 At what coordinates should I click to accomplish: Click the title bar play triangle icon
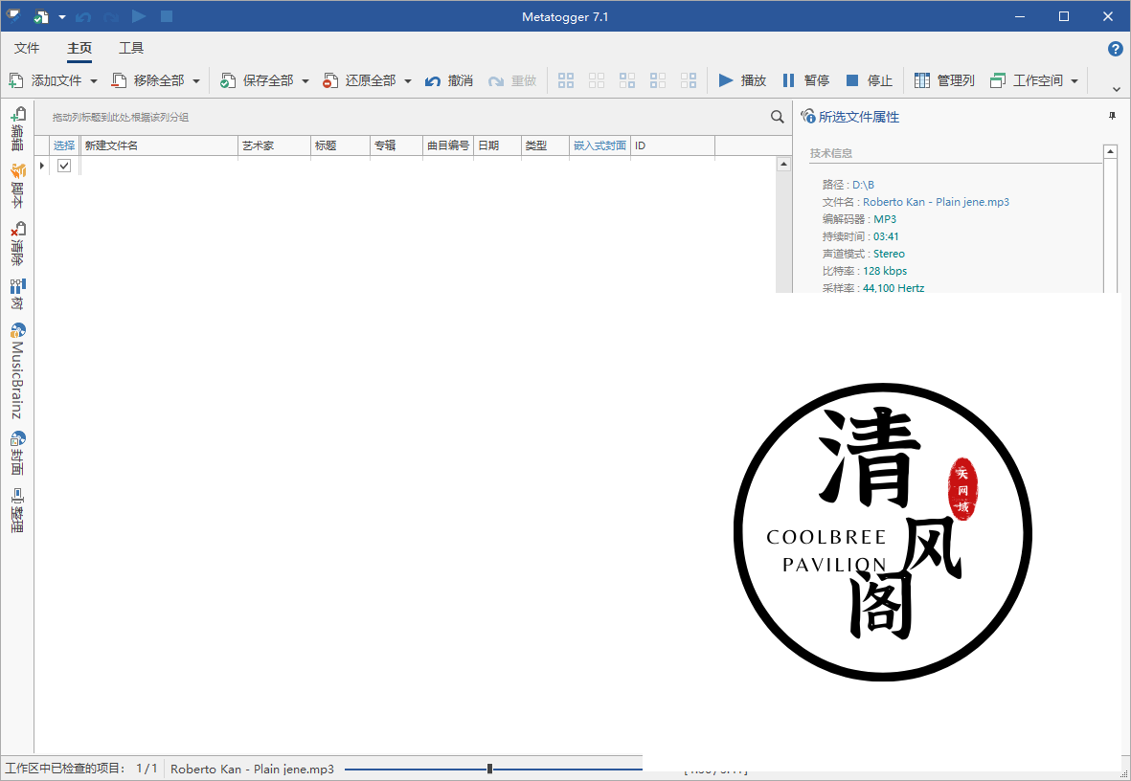pyautogui.click(x=139, y=16)
